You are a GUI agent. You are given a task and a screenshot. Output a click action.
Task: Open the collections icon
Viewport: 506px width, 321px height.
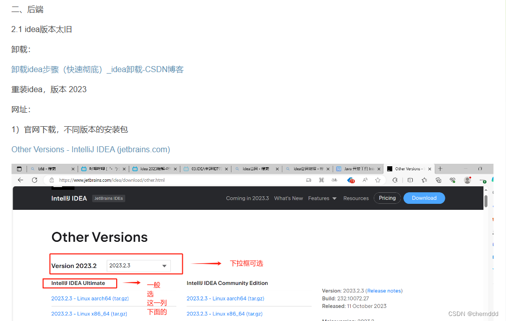pos(438,180)
